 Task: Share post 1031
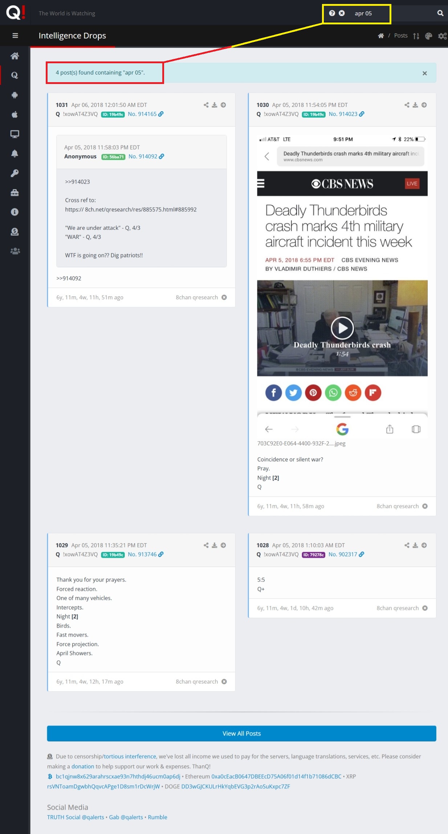pos(206,105)
